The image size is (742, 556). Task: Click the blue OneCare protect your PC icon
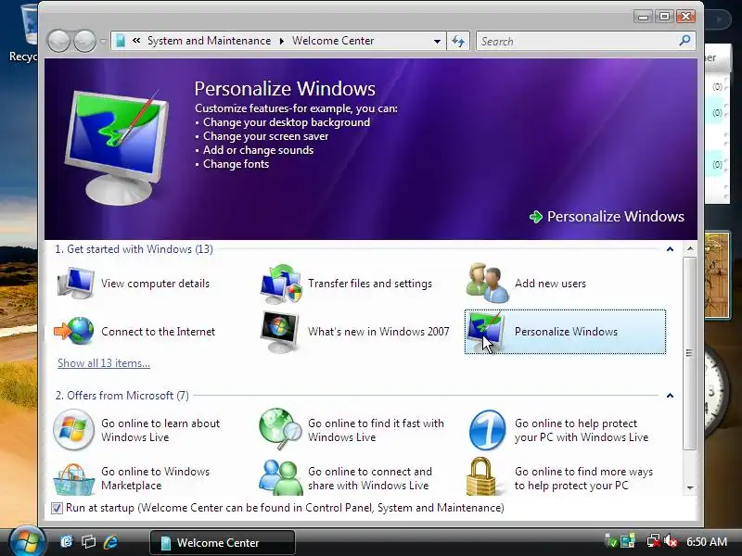click(x=487, y=430)
